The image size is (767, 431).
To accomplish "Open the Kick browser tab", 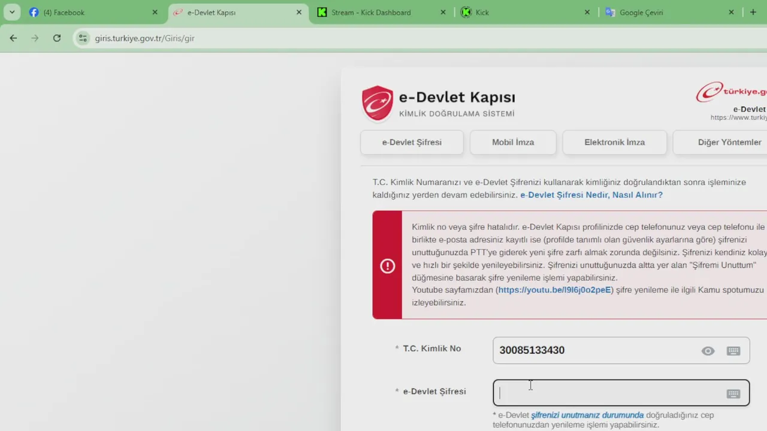I will pyautogui.click(x=526, y=12).
